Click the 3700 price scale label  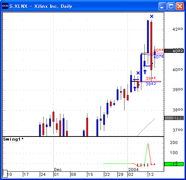pyautogui.click(x=178, y=130)
